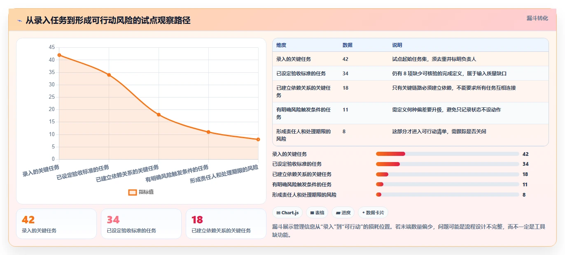Click the lightning icon beside the panel title
This screenshot has height=255, width=565.
pos(19,21)
